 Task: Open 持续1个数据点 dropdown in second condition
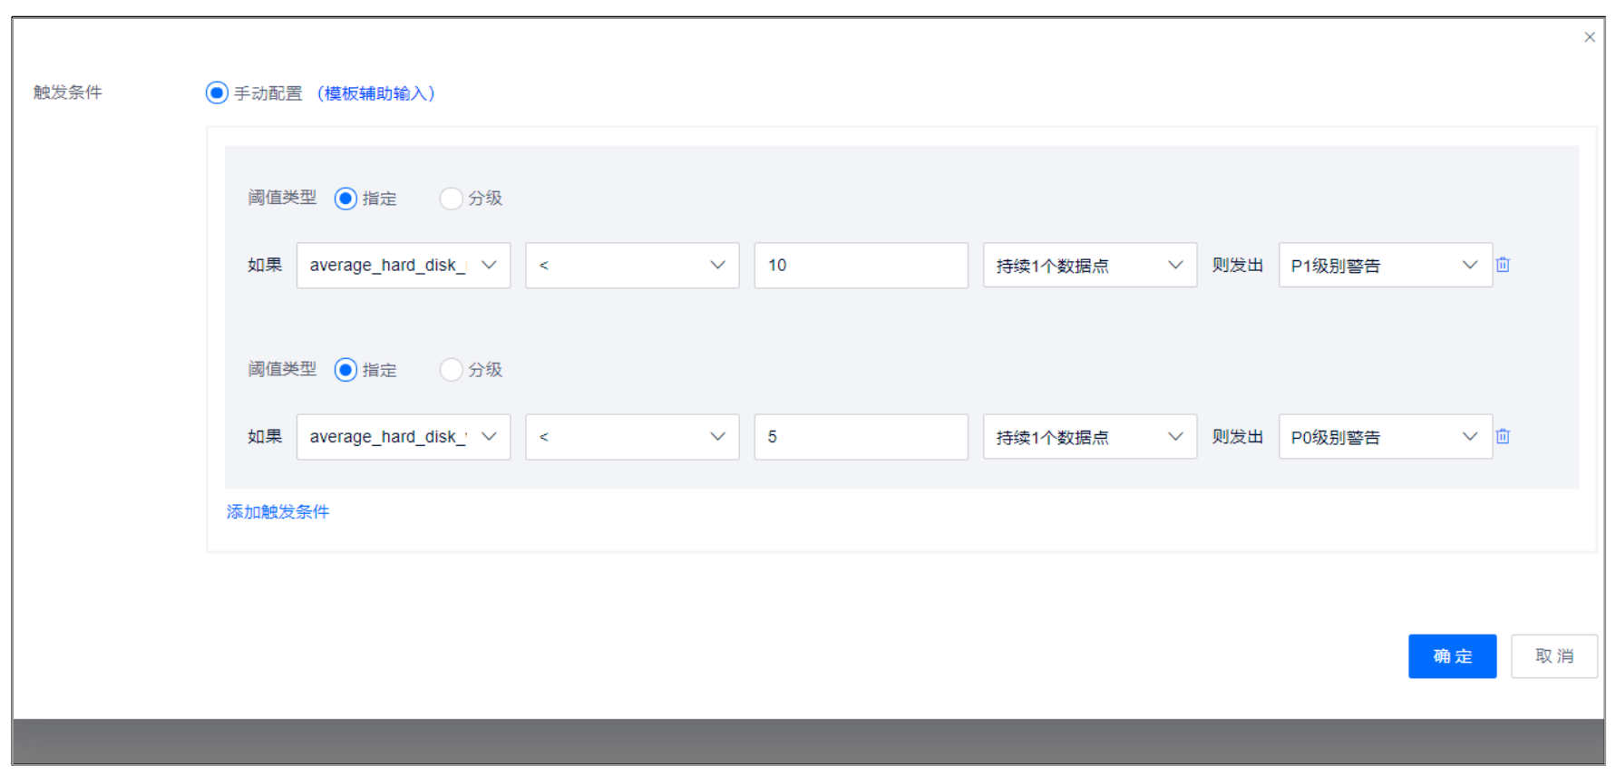(1090, 436)
